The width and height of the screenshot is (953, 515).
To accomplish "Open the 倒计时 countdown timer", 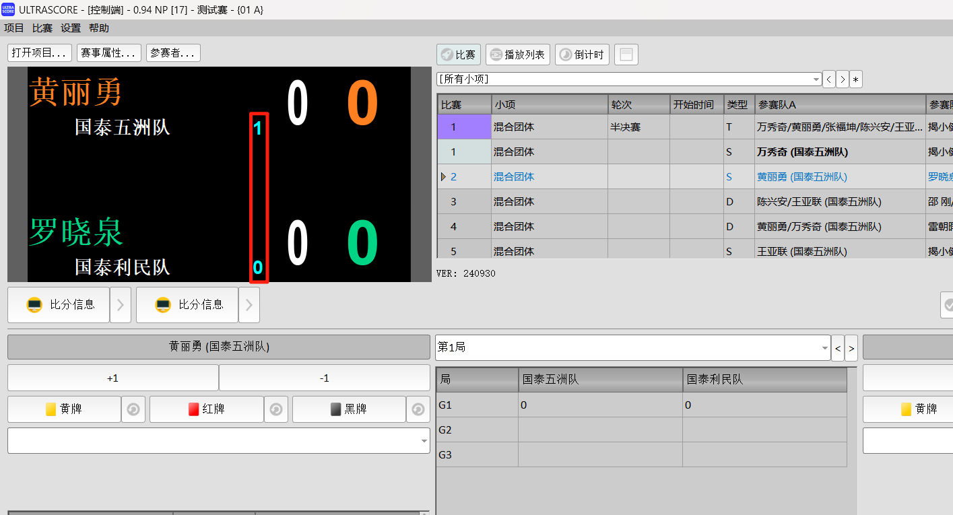I will coord(582,55).
